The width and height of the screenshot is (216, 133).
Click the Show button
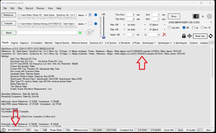coord(174,17)
